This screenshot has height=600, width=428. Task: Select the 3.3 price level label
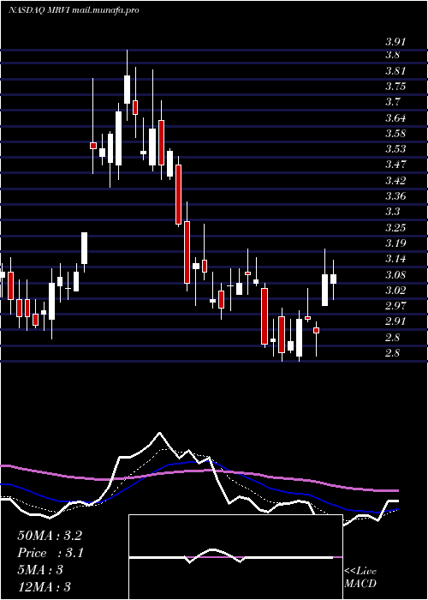pos(392,212)
